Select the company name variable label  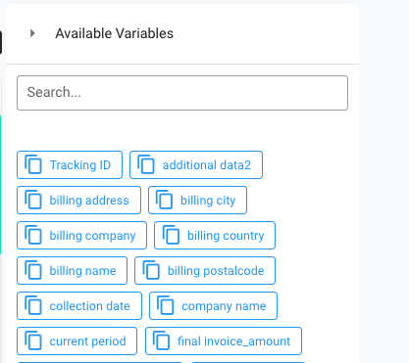pos(224,306)
